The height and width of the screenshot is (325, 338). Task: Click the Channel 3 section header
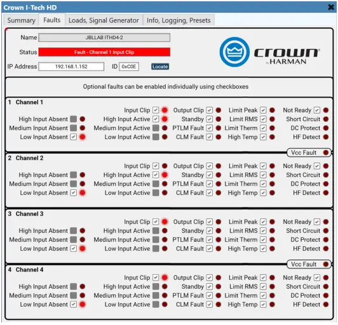[25, 214]
